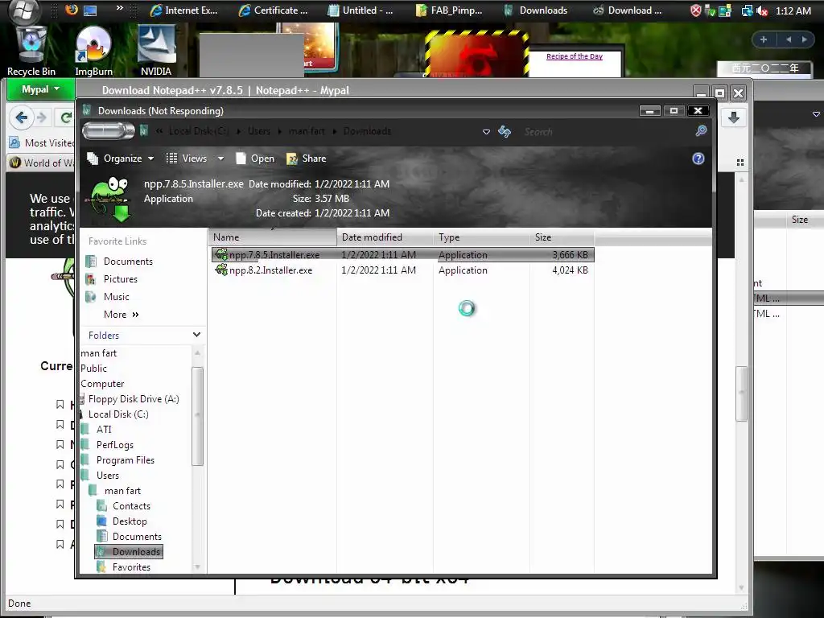This screenshot has width=824, height=618.
Task: Launch ImgBurn from the desktop
Action: (x=93, y=50)
